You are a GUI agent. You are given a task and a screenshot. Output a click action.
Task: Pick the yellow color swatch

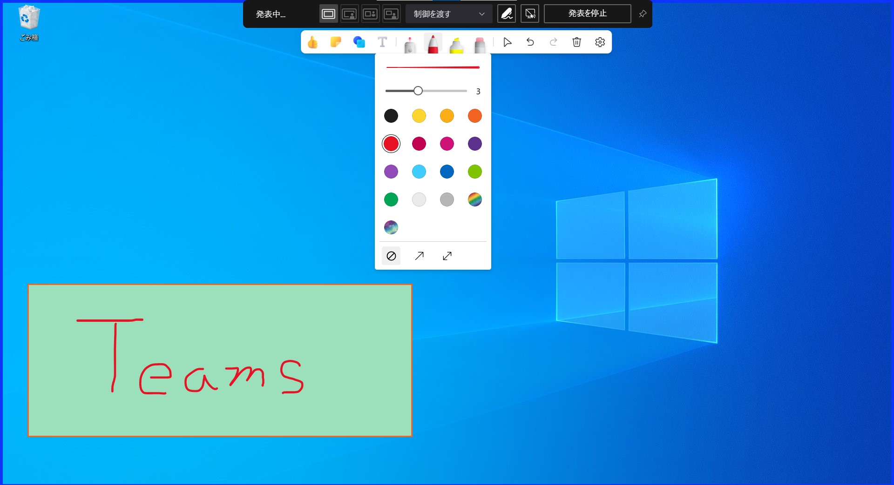419,116
